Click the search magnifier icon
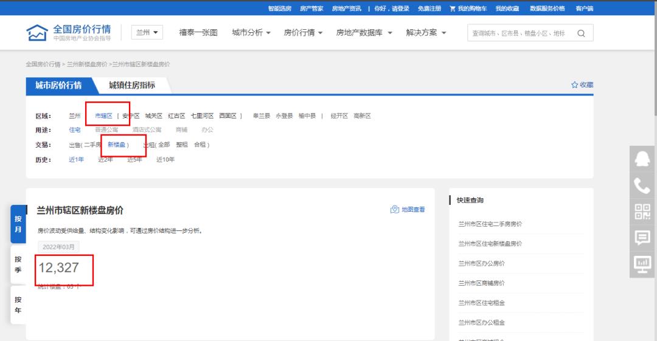 [581, 33]
